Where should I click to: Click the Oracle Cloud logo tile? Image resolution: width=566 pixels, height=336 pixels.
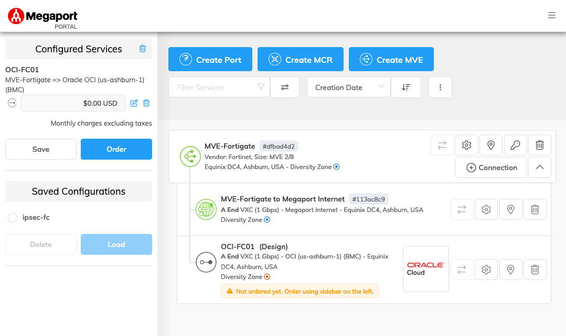426,269
